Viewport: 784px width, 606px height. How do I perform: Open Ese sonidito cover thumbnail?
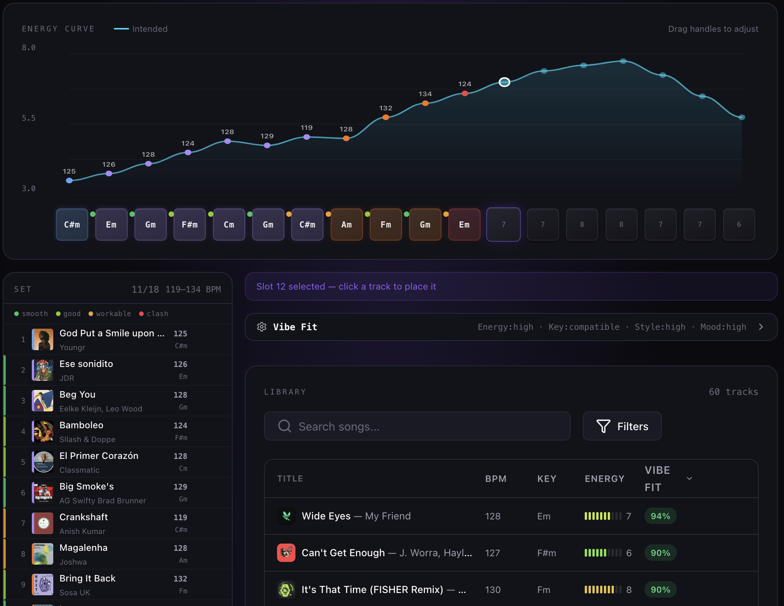coord(43,370)
